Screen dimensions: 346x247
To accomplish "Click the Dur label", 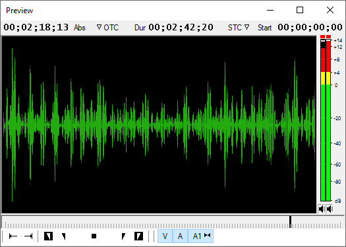I will 140,28.
